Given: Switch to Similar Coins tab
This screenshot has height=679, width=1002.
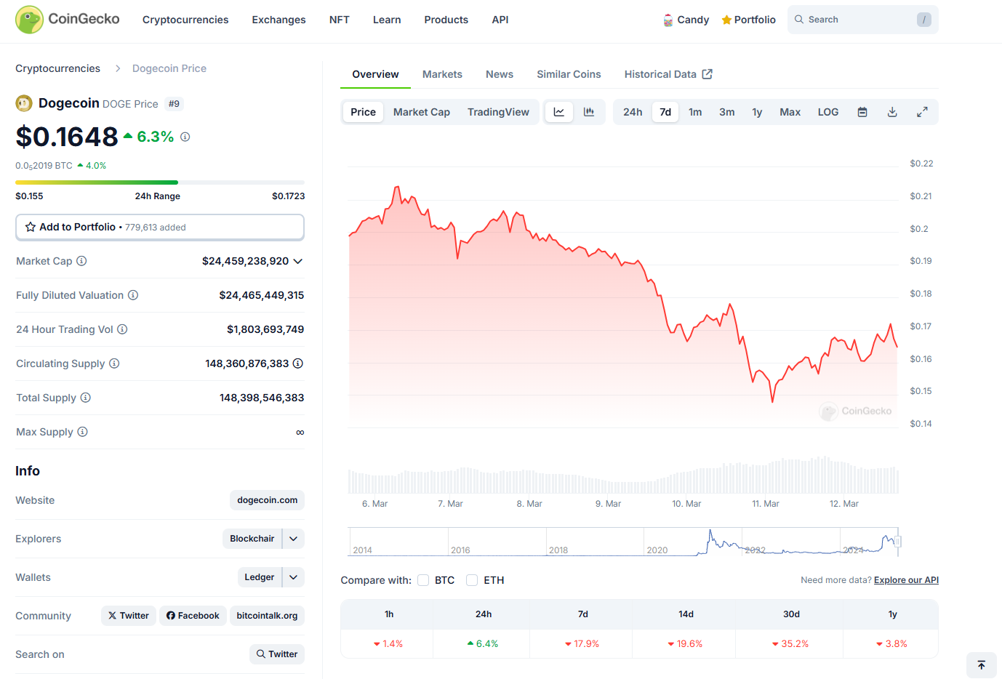Looking at the screenshot, I should tap(569, 74).
